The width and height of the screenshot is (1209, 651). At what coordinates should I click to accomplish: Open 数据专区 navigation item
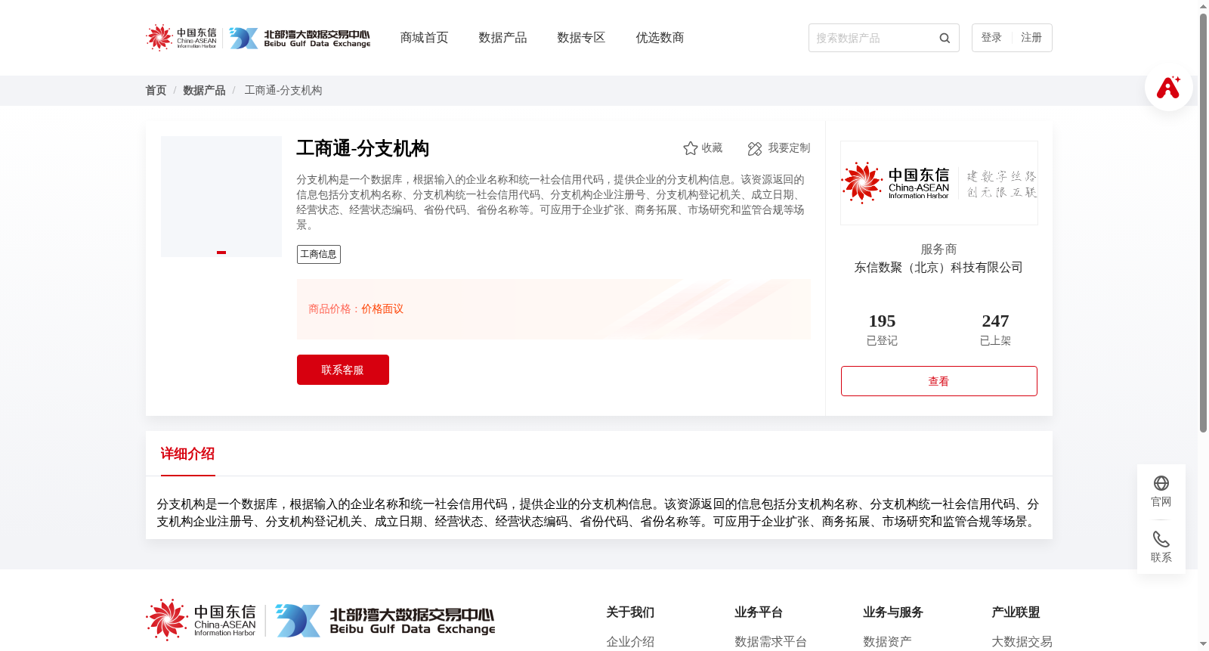(x=581, y=38)
